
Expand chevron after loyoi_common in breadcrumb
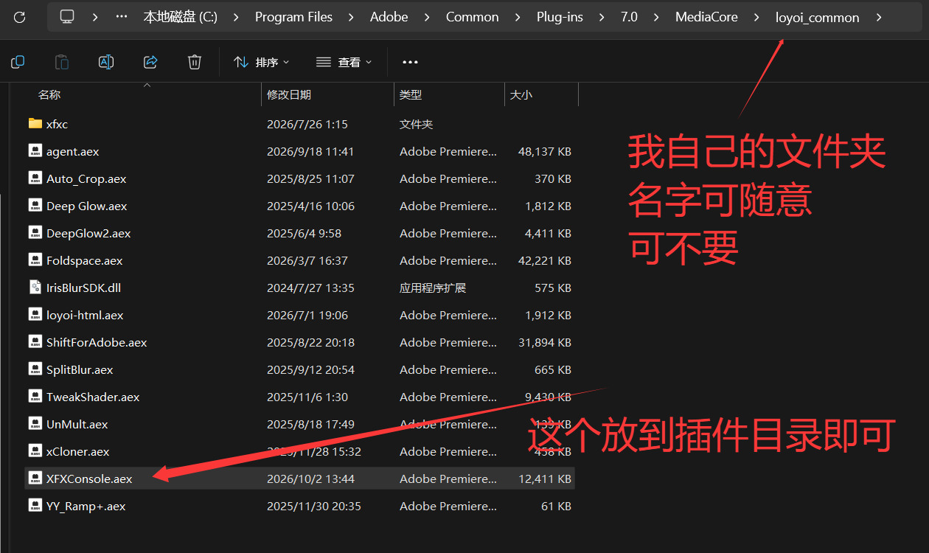click(x=879, y=17)
